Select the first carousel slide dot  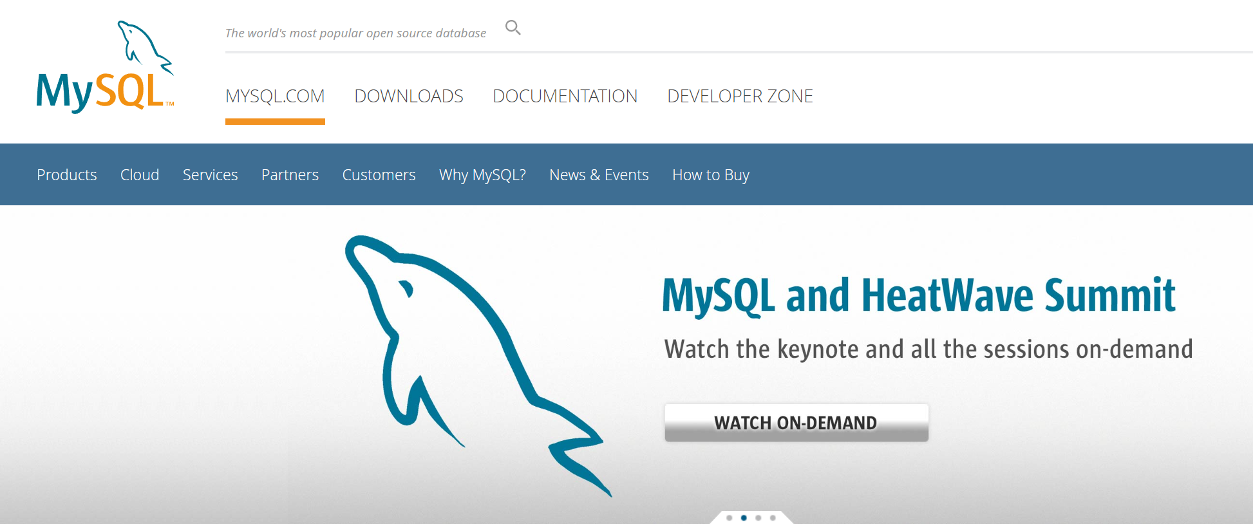729,518
